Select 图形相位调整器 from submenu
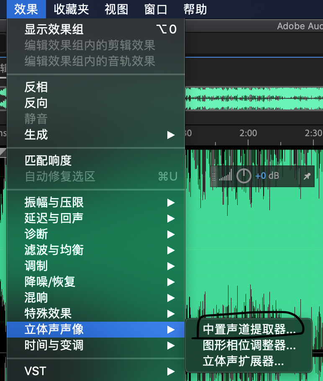The image size is (323, 381). [249, 345]
